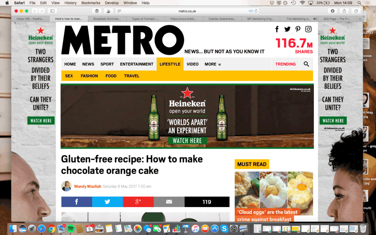The height and width of the screenshot is (235, 376).
Task: Open the Apple menu
Action: [x=7, y=3]
